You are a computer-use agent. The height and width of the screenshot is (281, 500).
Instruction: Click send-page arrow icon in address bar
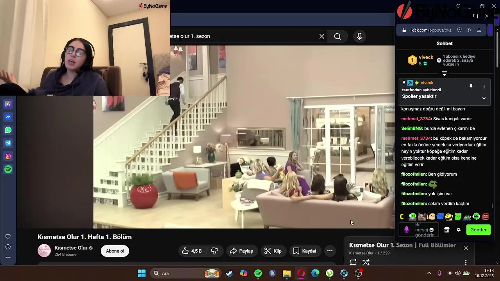[469, 30]
